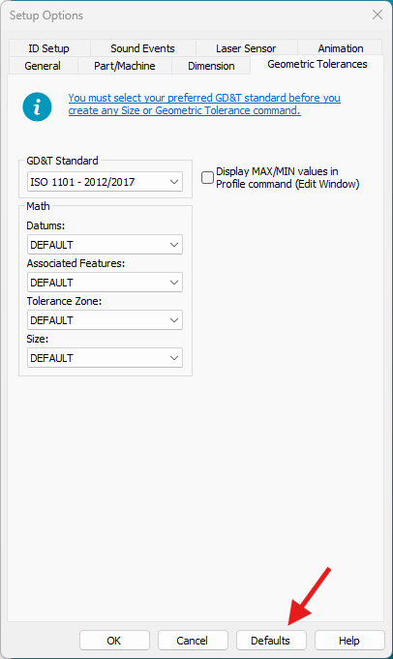This screenshot has width=393, height=659.
Task: Click the Geometric Tolerances tab
Action: 317,64
